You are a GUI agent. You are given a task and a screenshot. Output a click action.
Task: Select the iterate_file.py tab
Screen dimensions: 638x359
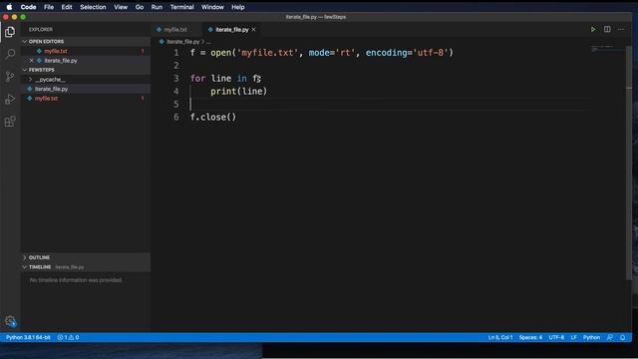(231, 29)
